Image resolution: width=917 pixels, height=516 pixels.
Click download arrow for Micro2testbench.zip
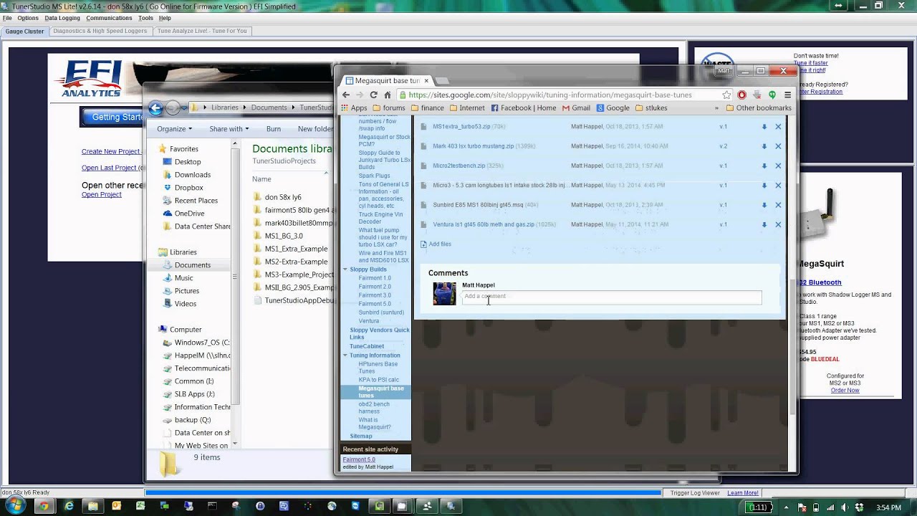[764, 166]
